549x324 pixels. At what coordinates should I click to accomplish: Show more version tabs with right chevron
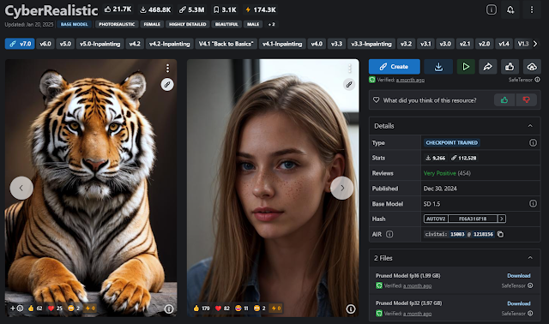click(x=535, y=44)
